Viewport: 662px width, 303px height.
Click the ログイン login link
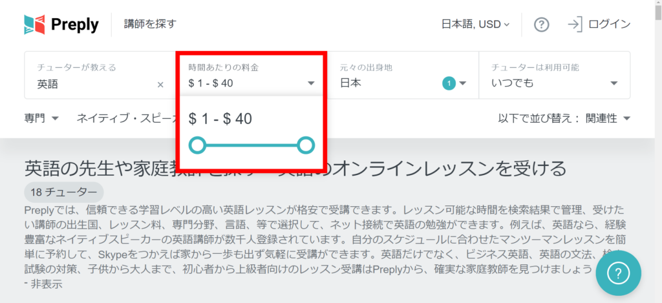click(609, 25)
